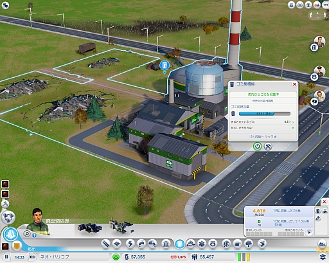Toggle fast-forward simulation speed
Image resolution: width=329 pixels, height=263 pixels.
tap(33, 257)
